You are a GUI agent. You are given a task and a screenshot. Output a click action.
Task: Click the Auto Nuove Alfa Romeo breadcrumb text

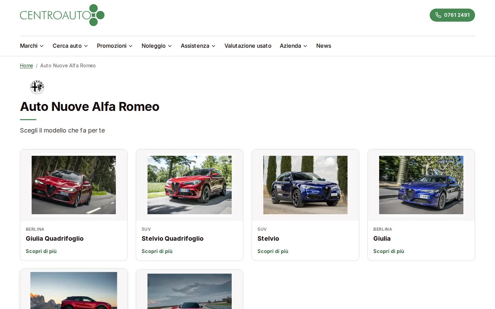coord(68,66)
